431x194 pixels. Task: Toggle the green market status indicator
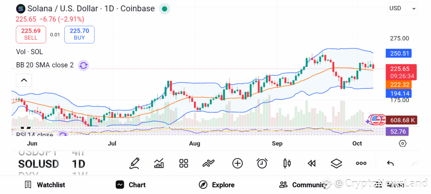(165, 8)
